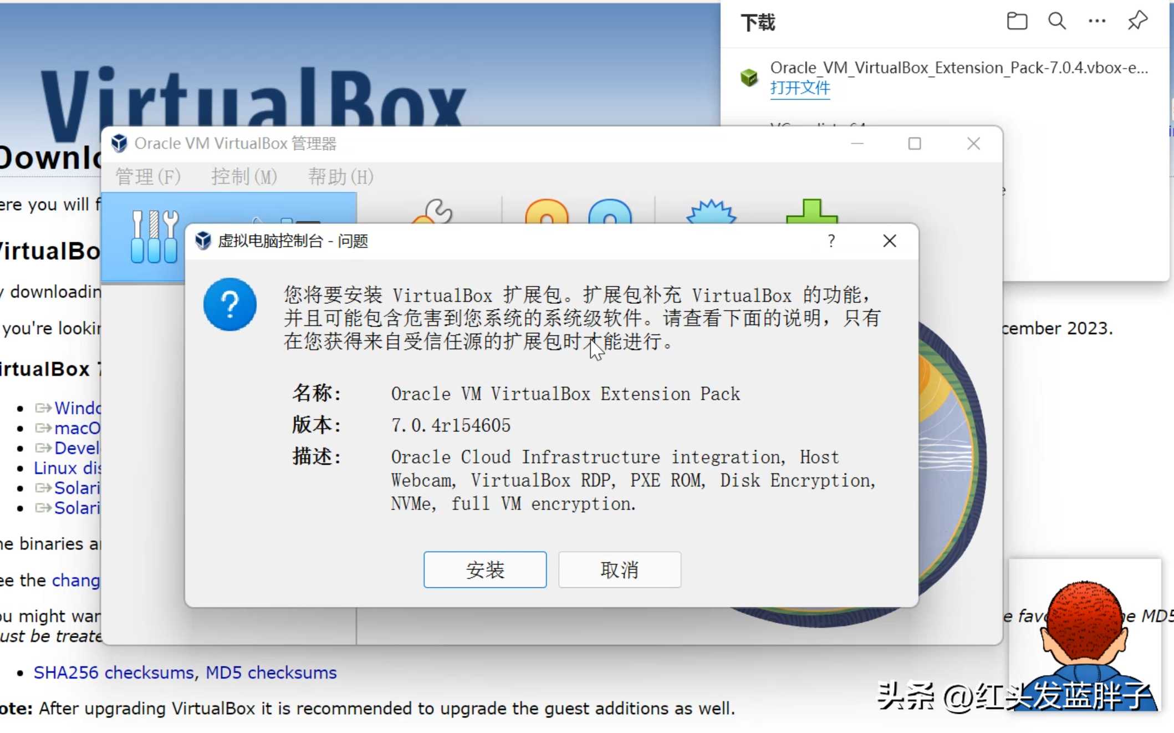Pin the downloads panel
This screenshot has width=1174, height=733.
tap(1137, 21)
